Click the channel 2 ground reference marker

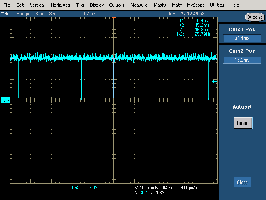click(x=5, y=100)
